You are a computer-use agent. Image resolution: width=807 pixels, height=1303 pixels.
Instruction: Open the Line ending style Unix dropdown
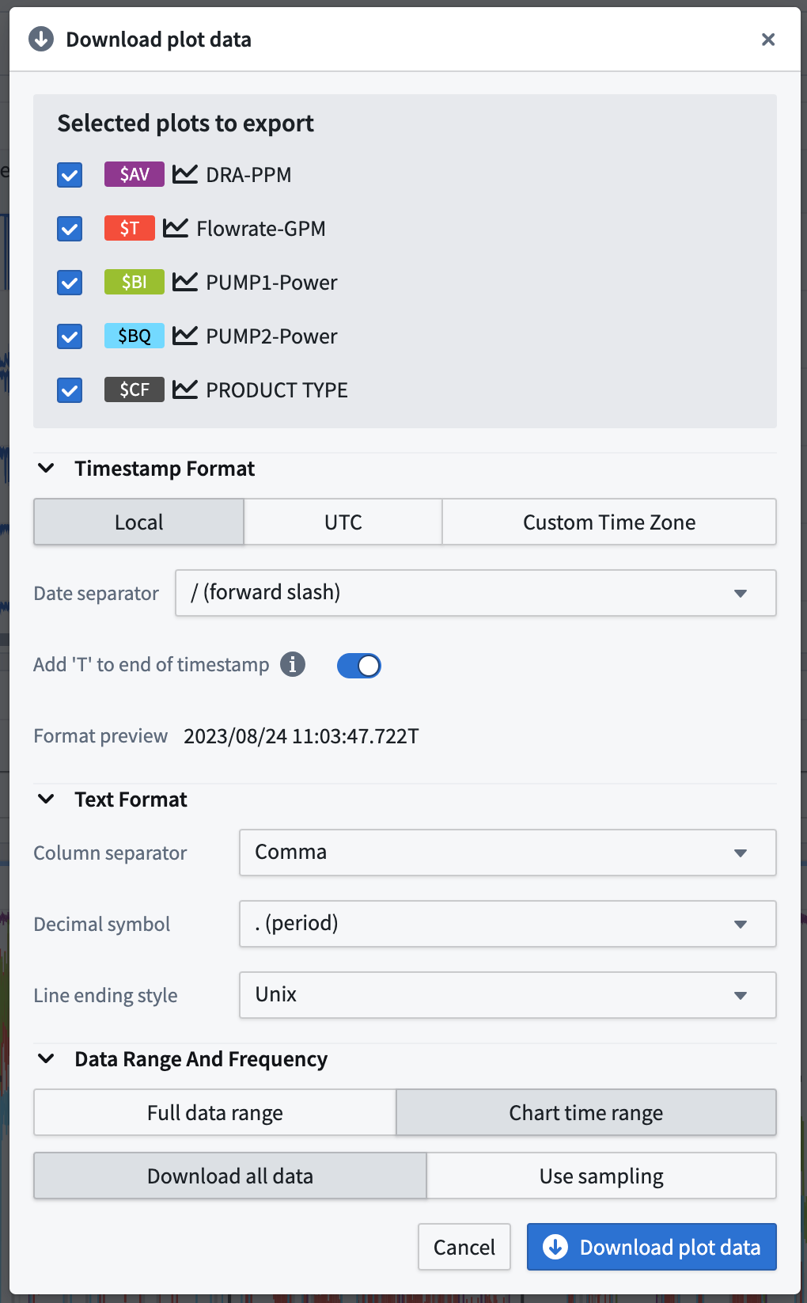(508, 995)
